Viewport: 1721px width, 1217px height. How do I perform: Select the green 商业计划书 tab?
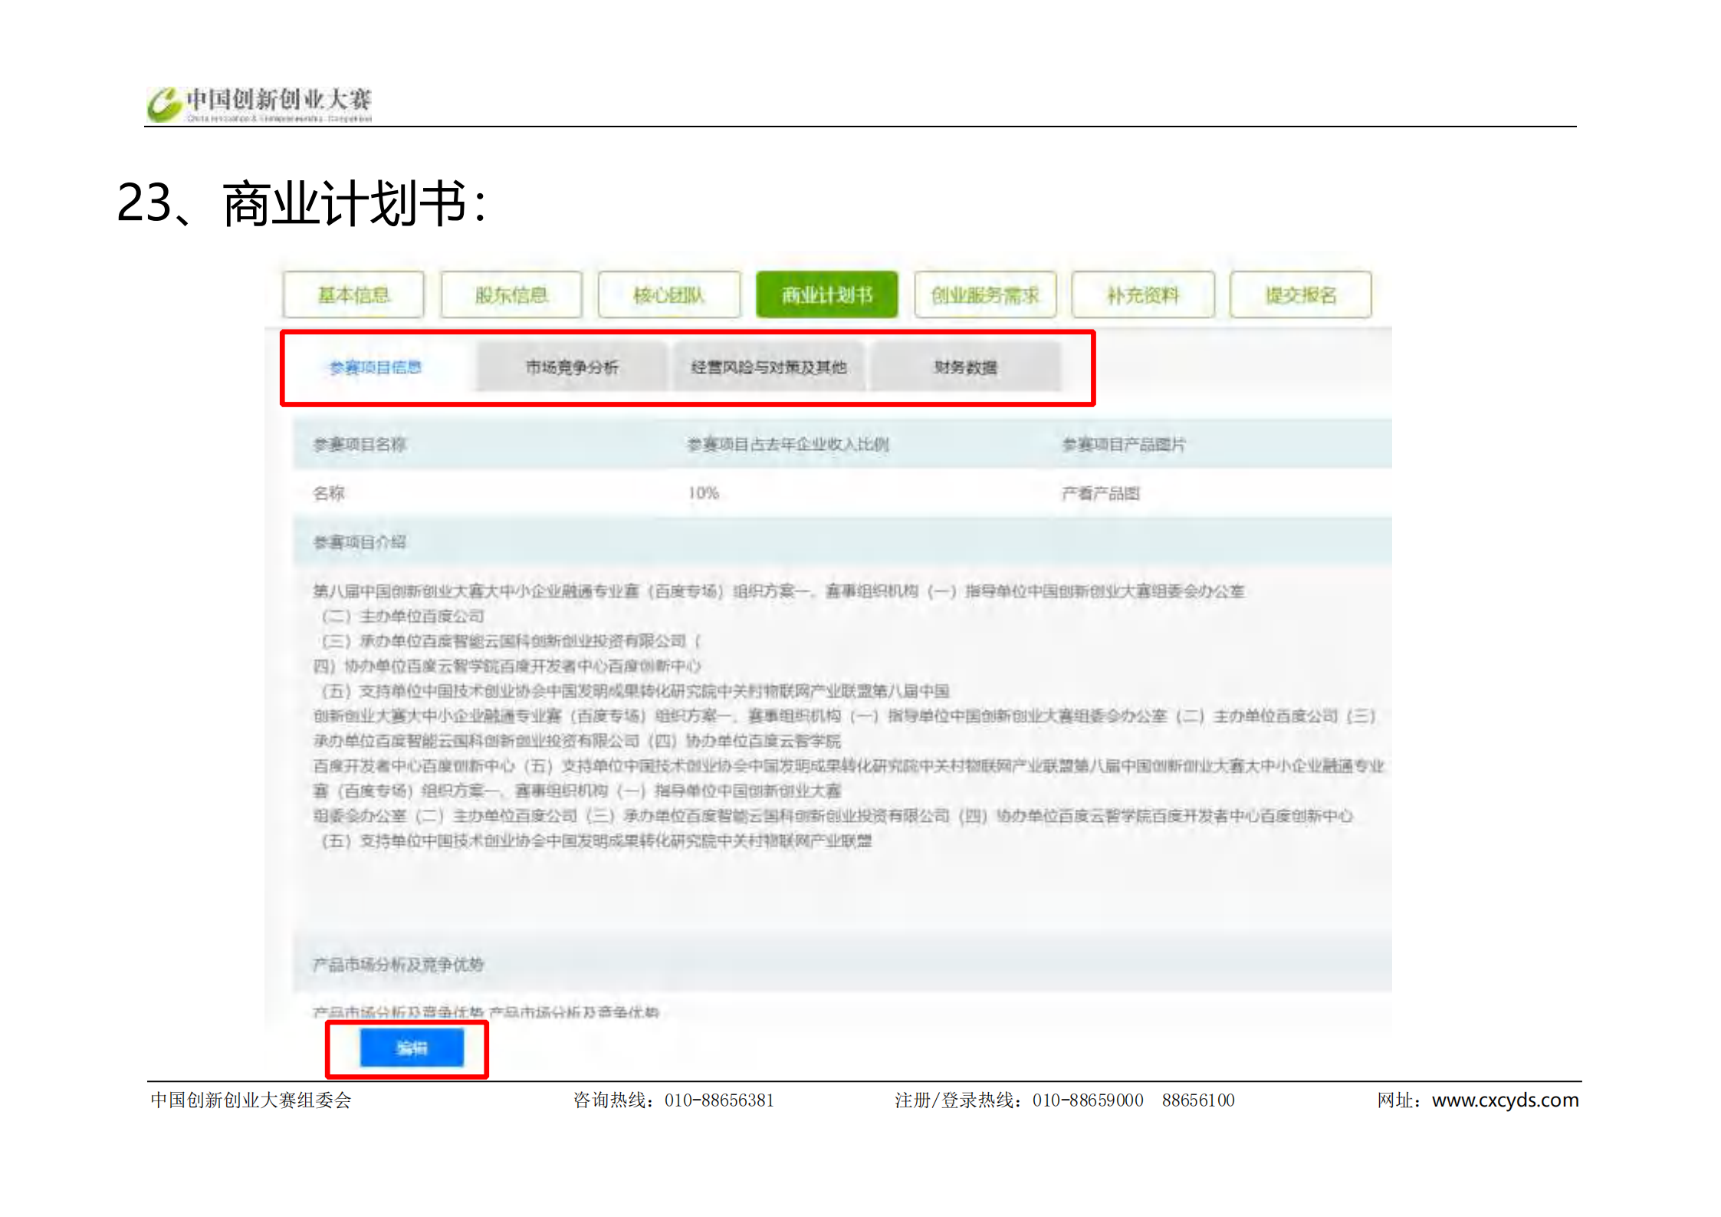pyautogui.click(x=826, y=295)
